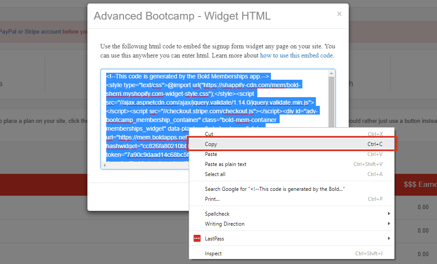Viewport: 437px width, 264px height.
Task: Expand the Spellcheck submenu
Action: pos(291,214)
